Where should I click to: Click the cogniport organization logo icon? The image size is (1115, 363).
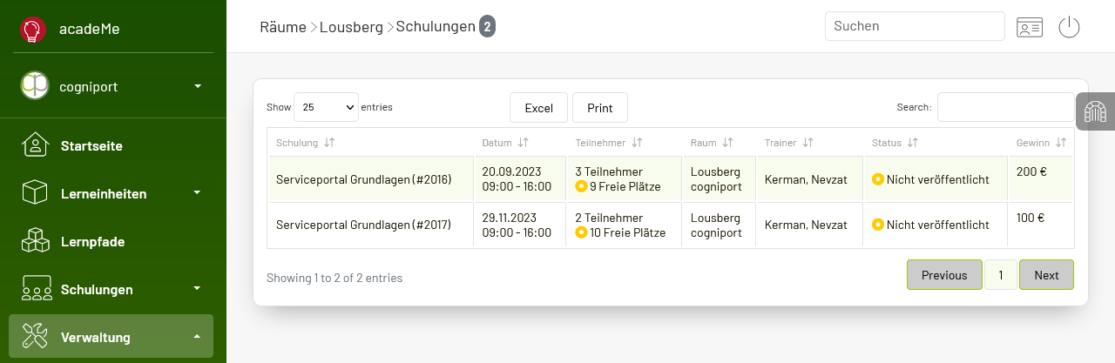click(35, 85)
